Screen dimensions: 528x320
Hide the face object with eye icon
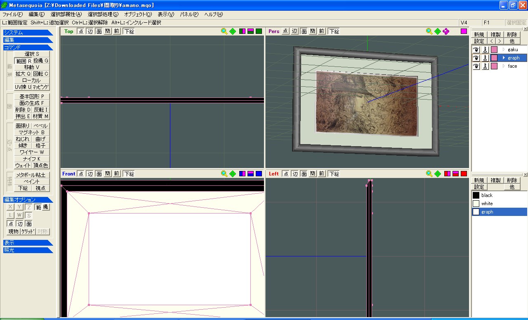(476, 66)
